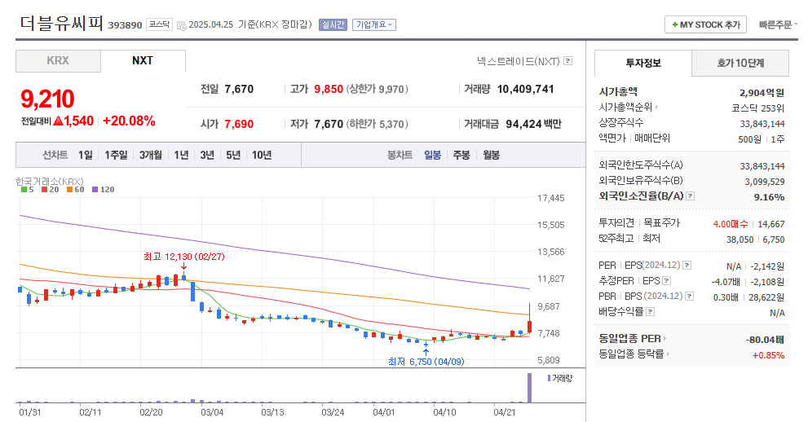Add stock via MY STOCK 추가 button
Image resolution: width=808 pixels, height=422 pixels.
coord(705,24)
